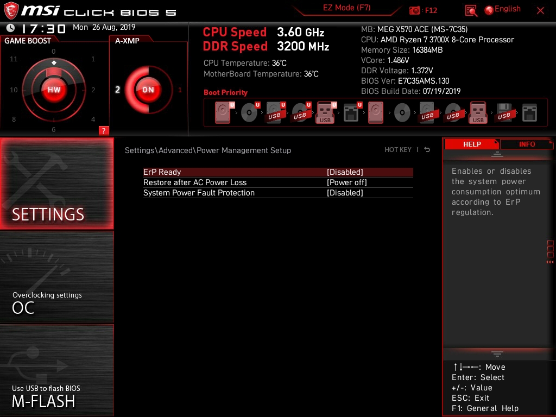Image resolution: width=556 pixels, height=417 pixels.
Task: Select UEFI USB hard disk boot icon
Action: (275, 112)
